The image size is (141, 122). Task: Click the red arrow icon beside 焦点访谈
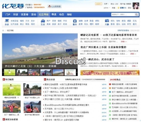(x=45, y=79)
